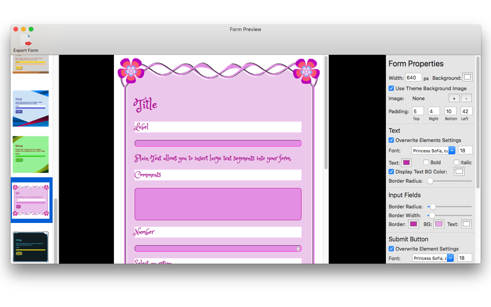Viewport: 491px width, 307px height.
Task: Click the plus button to add image
Action: [x=454, y=98]
